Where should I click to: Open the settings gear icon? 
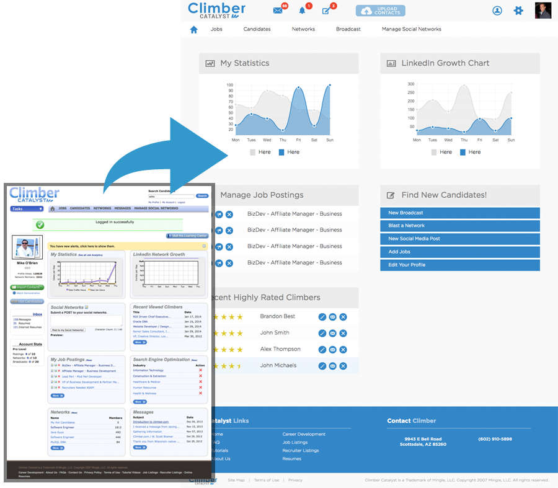point(518,11)
